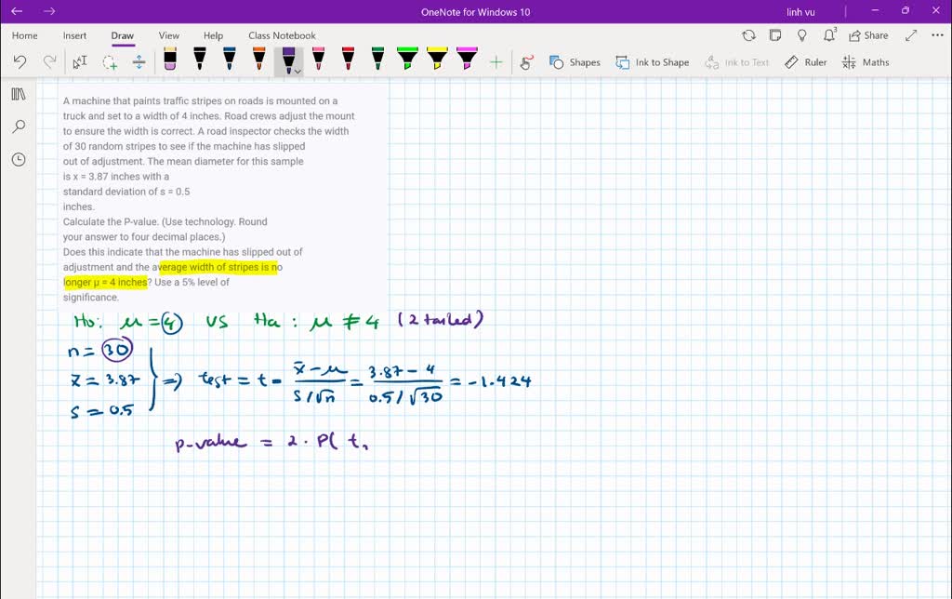Pick the red pen
Screen dimensions: 952x599
click(x=348, y=59)
